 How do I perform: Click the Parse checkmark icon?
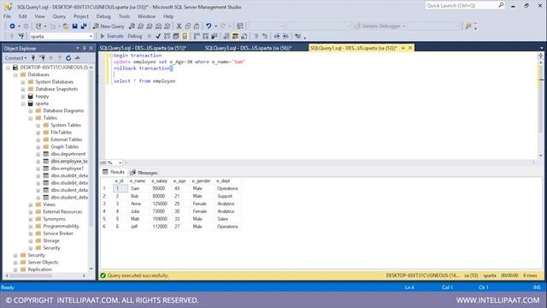(158, 36)
